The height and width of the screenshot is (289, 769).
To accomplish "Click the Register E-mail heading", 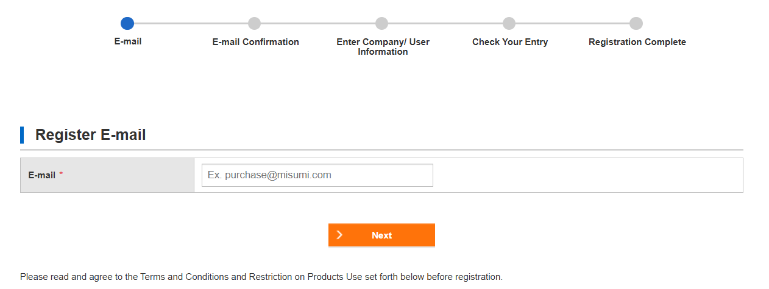I will [x=91, y=135].
